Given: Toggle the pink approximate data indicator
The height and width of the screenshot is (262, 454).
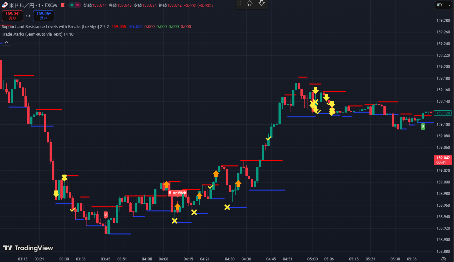Looking at the screenshot, I should pyautogui.click(x=78, y=5).
